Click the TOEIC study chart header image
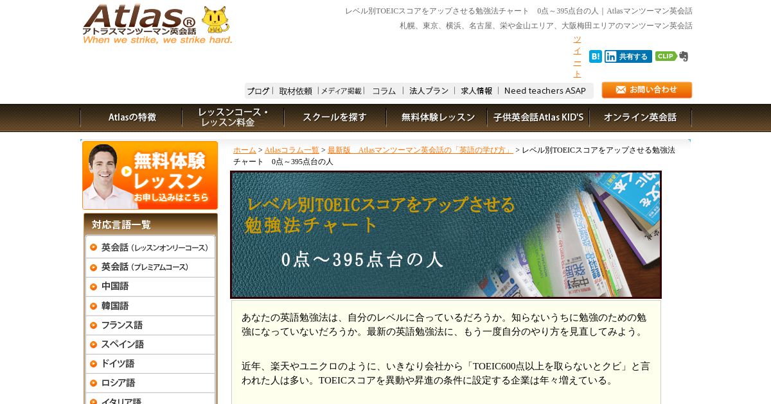771x404 pixels. (x=446, y=235)
